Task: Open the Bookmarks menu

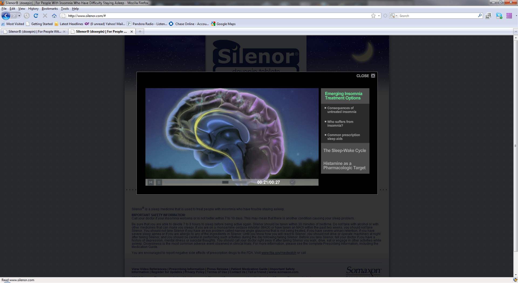Action: tap(50, 9)
